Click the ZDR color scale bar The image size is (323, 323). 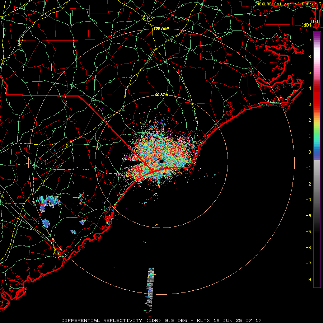click(317, 159)
